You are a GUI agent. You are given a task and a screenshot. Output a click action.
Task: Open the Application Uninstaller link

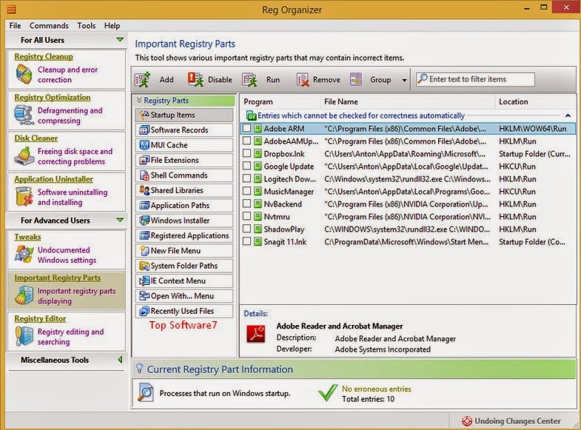(54, 179)
